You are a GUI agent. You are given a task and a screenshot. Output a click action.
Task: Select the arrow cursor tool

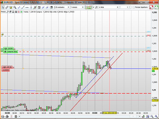[3, 7]
